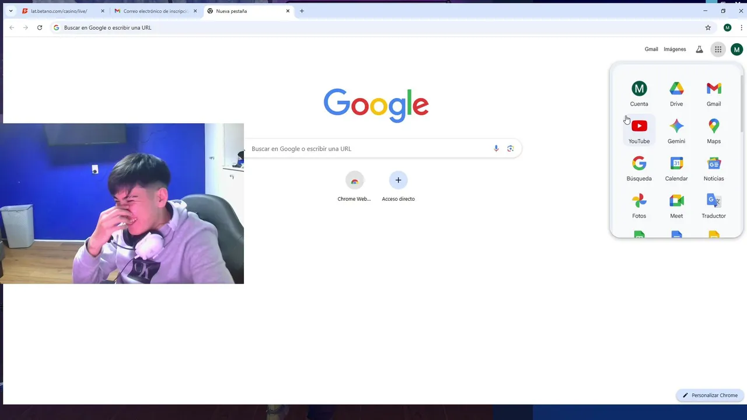Search by image with Lens icon
Image resolution: width=747 pixels, height=420 pixels.
pos(510,149)
